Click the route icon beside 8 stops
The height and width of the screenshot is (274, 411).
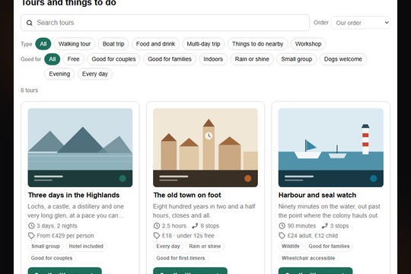pos(195,226)
